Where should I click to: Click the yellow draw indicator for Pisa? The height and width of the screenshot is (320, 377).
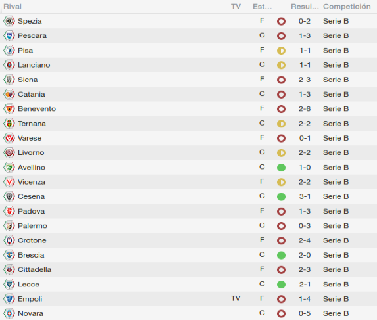point(281,51)
